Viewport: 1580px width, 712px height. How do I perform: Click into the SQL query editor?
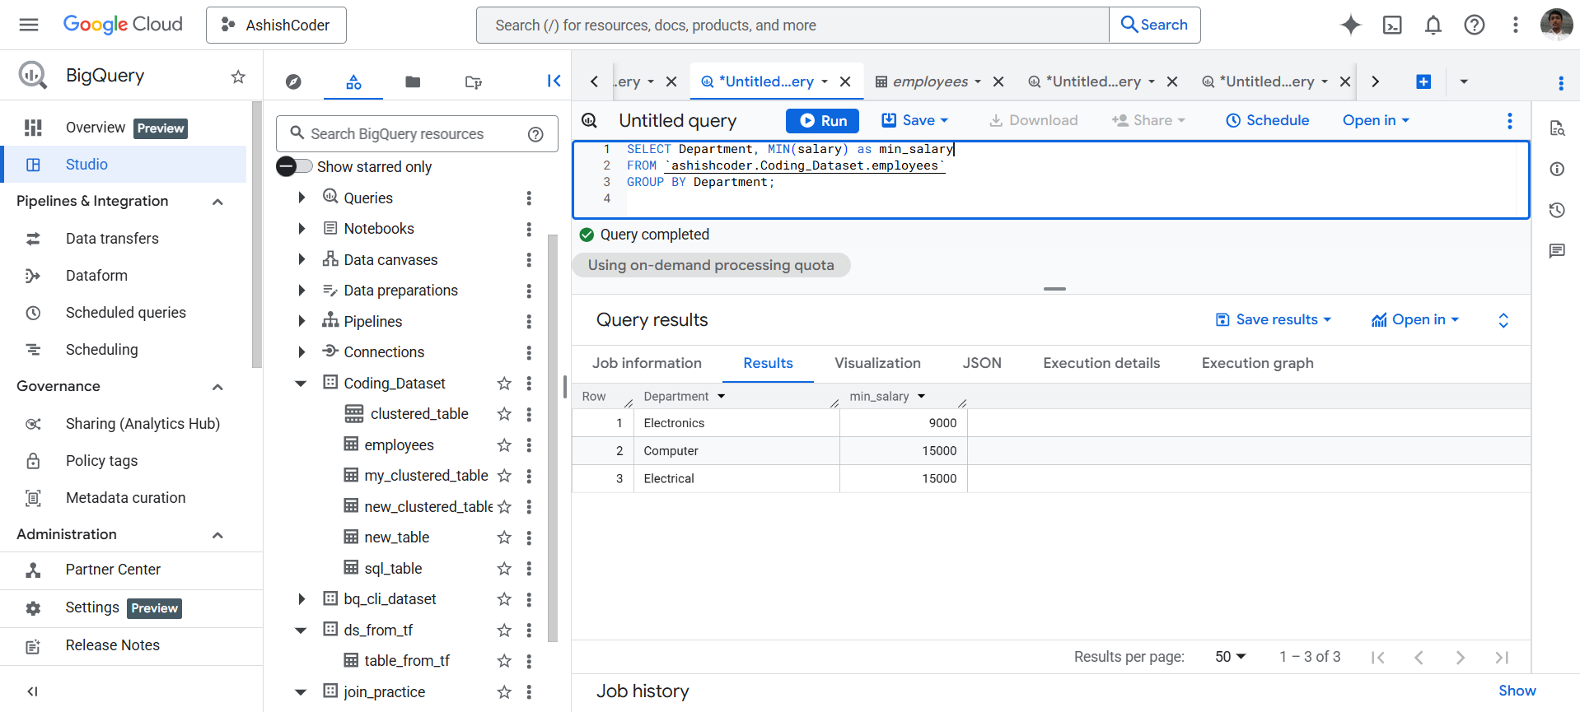[1051, 179]
